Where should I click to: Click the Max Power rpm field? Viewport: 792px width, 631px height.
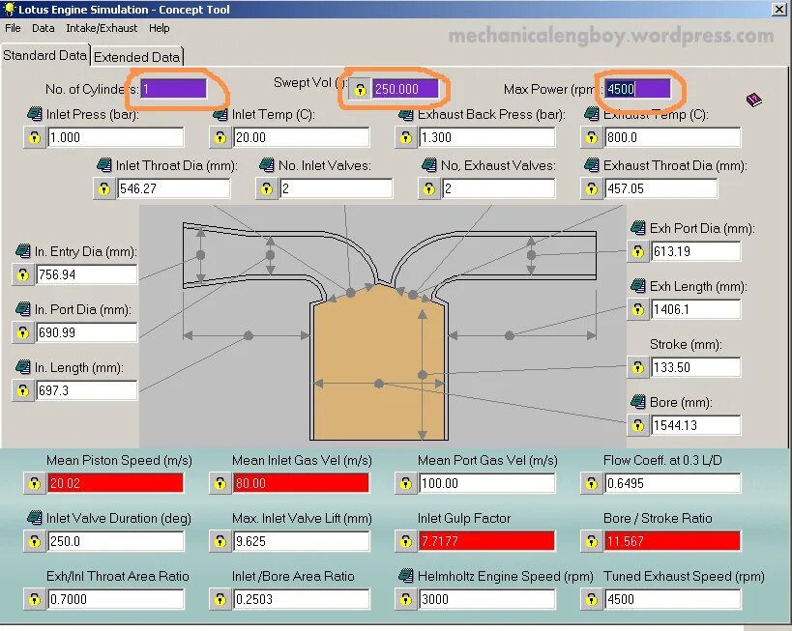pos(637,89)
